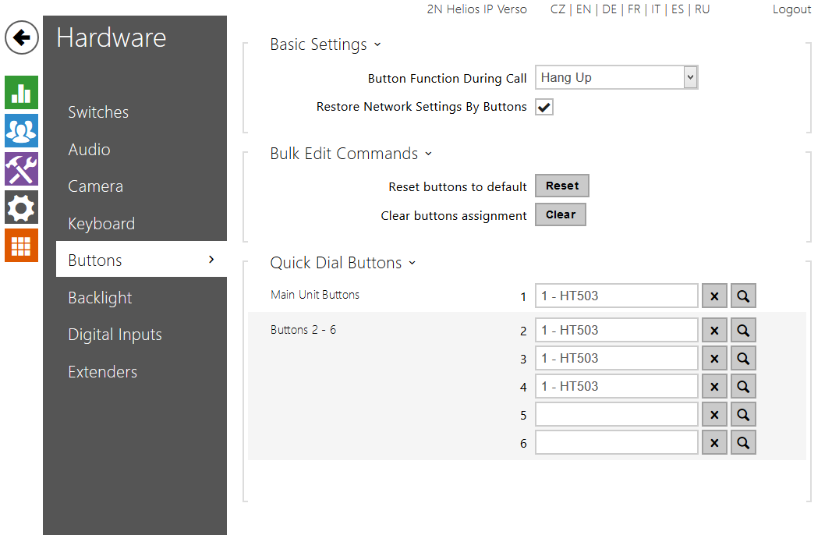Open Button Function During Call dropdown
Screen dimensions: 832x535
pyautogui.click(x=616, y=78)
